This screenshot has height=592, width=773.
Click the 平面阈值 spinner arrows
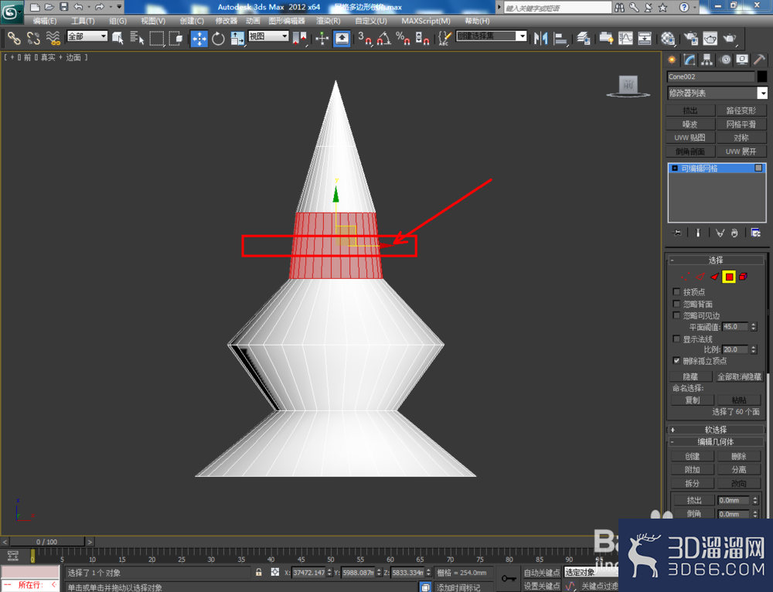click(753, 326)
